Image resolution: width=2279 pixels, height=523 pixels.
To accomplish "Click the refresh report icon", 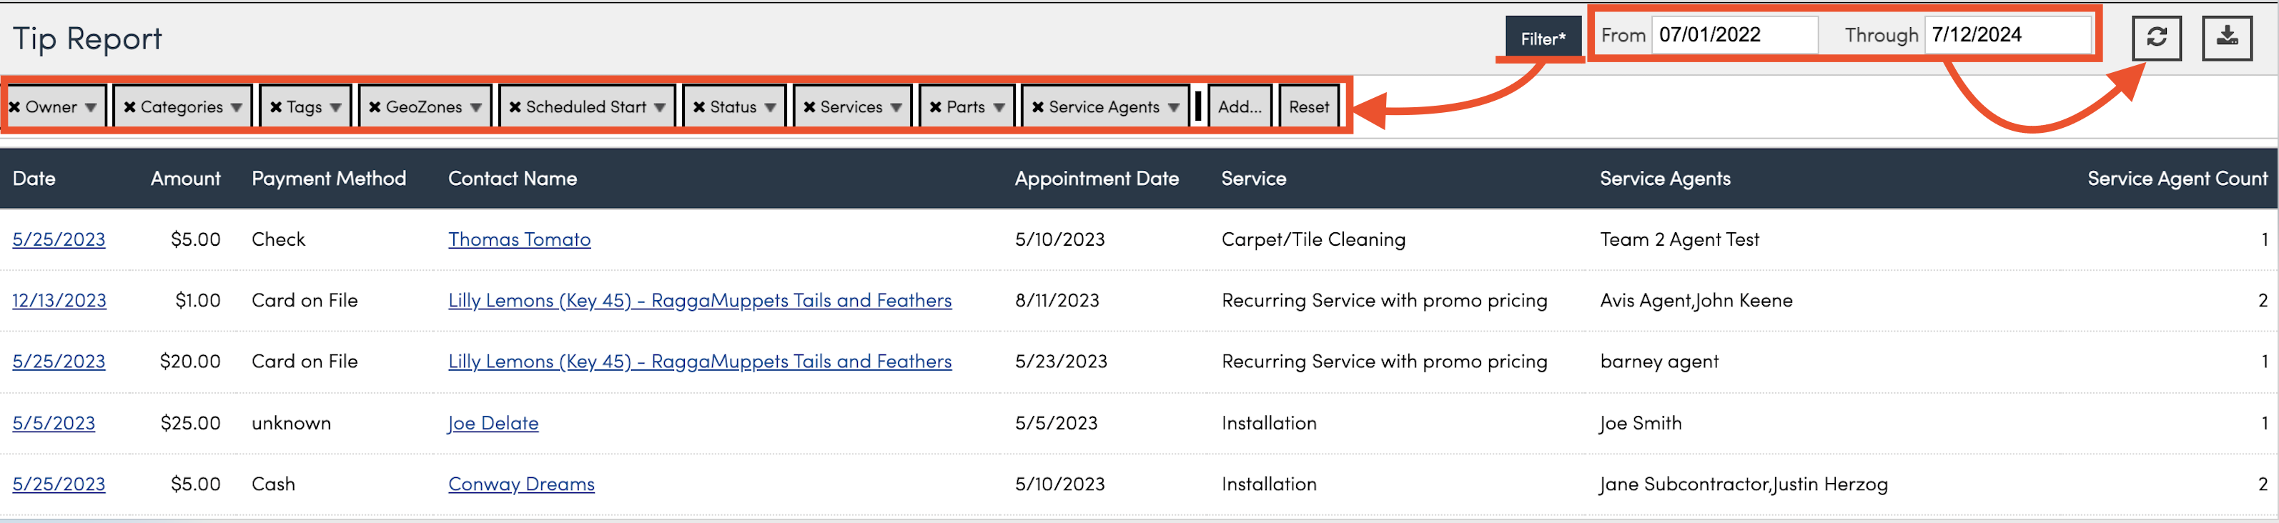I will [2156, 37].
